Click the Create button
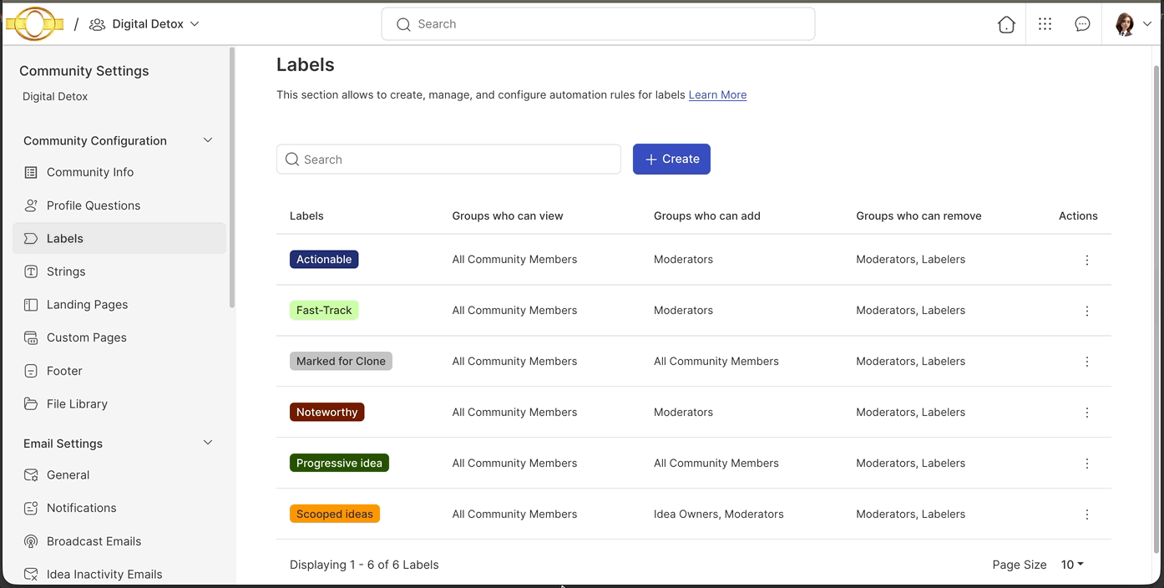Screen dimensions: 1164x588 tap(671, 159)
